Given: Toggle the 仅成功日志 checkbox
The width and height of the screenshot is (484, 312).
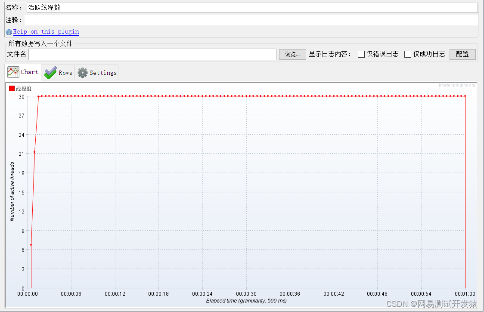Looking at the screenshot, I should [408, 54].
